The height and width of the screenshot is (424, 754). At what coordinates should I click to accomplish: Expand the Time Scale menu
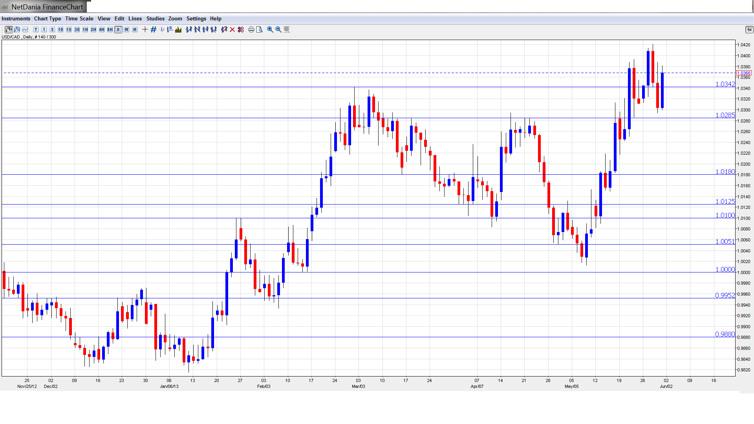coord(79,18)
